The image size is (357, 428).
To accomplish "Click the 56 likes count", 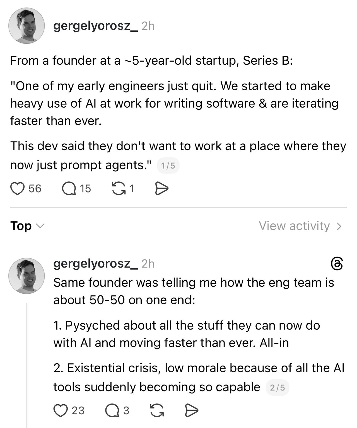I will [x=35, y=189].
